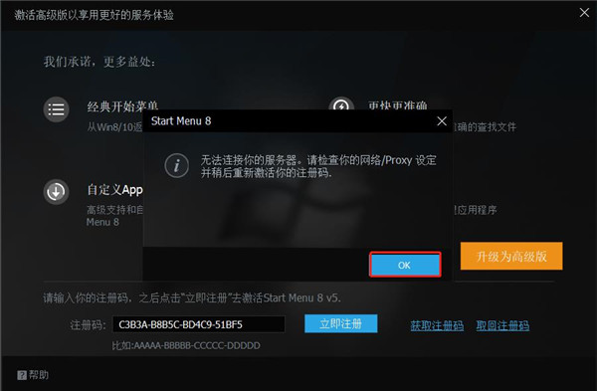
Task: Click the lightning bolt icon near 更快更准确
Action: click(x=341, y=103)
